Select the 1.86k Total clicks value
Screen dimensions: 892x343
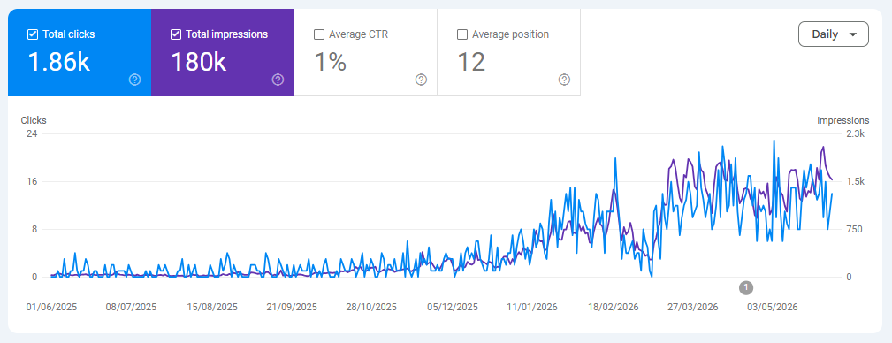59,62
